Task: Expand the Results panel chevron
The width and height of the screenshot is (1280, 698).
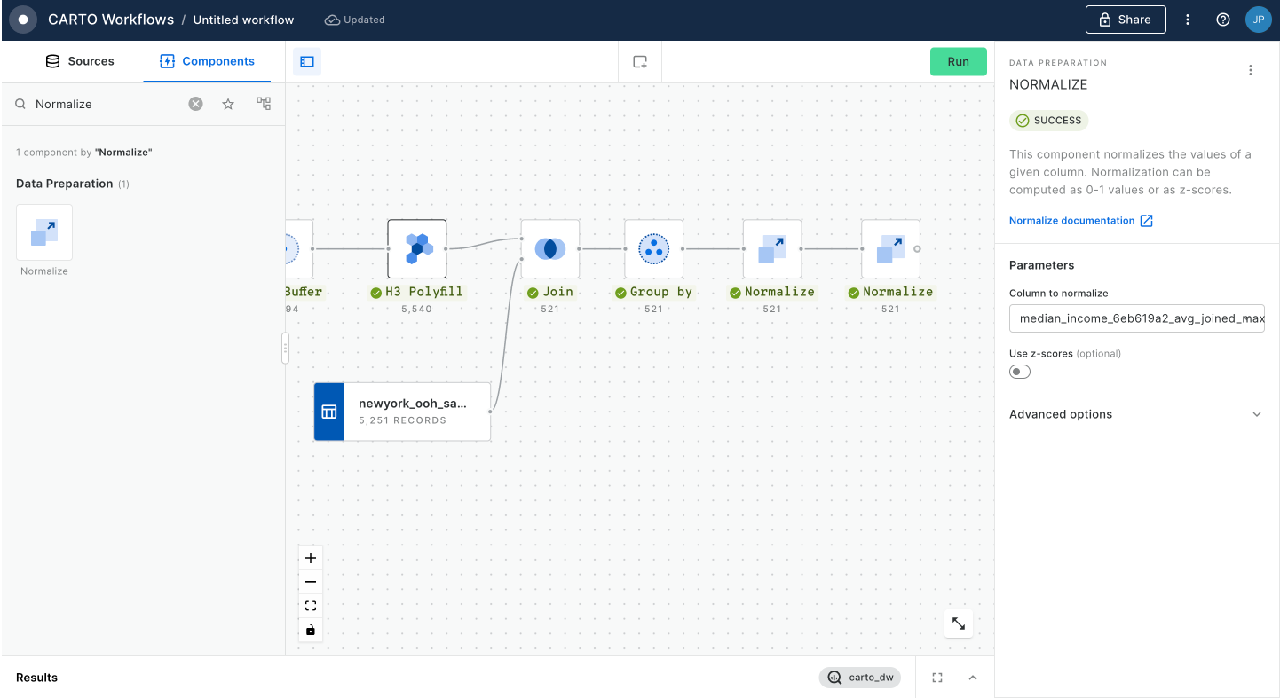Action: [x=973, y=678]
